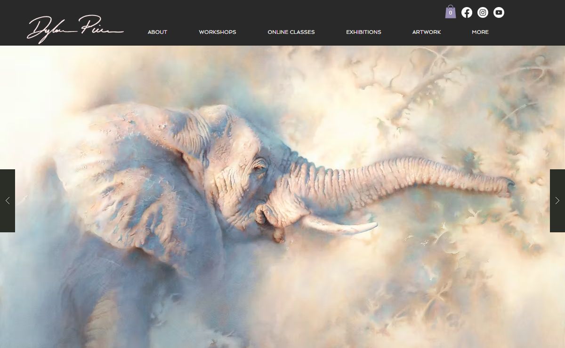Open the ABOUT menu item
This screenshot has height=348, width=565.
coord(157,32)
